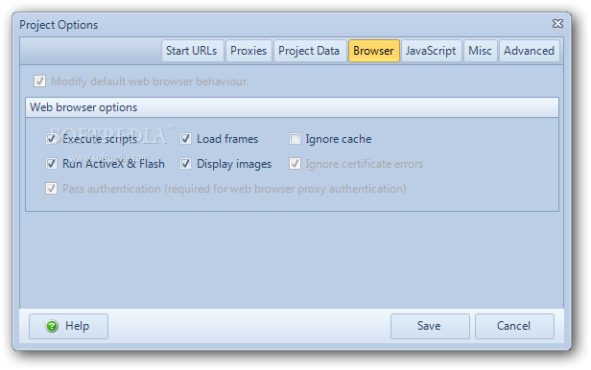591x370 pixels.
Task: Toggle Pass authentication checkbox
Action: [x=51, y=188]
